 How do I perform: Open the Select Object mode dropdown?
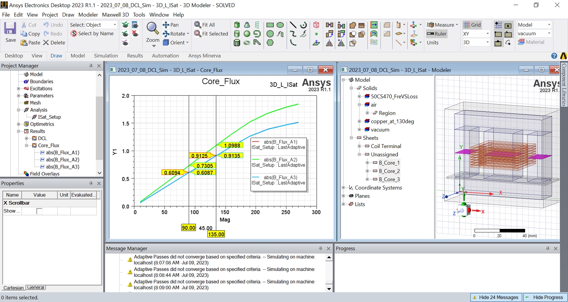click(x=115, y=25)
